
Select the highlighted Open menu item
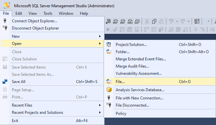point(52,44)
